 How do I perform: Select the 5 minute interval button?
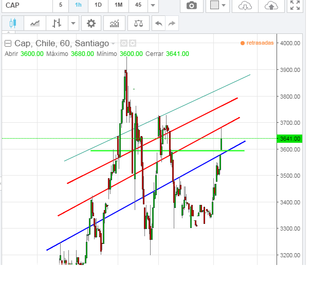click(61, 5)
